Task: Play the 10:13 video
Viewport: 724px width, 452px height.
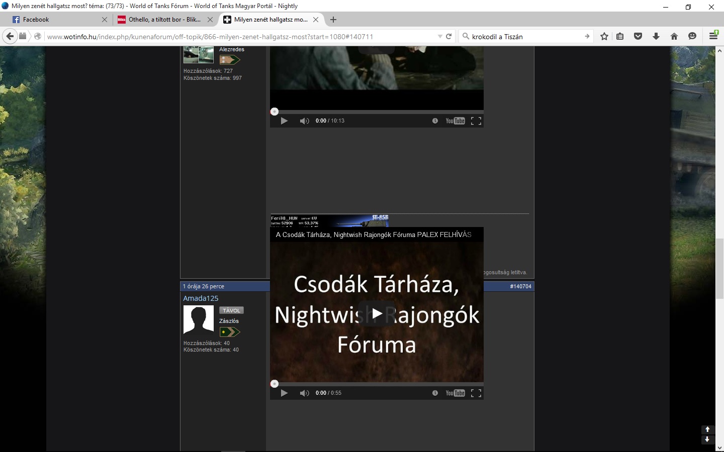Action: tap(284, 121)
